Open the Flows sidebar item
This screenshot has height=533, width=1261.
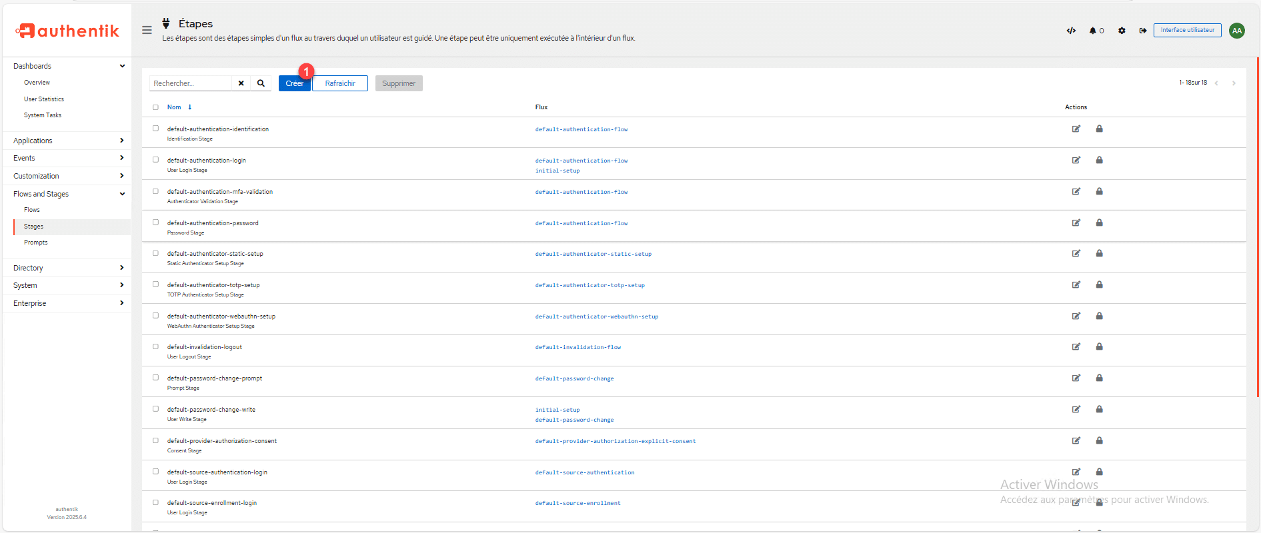[x=32, y=210]
